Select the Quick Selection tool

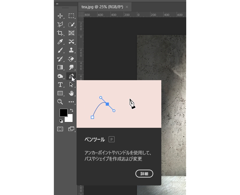(x=71, y=24)
